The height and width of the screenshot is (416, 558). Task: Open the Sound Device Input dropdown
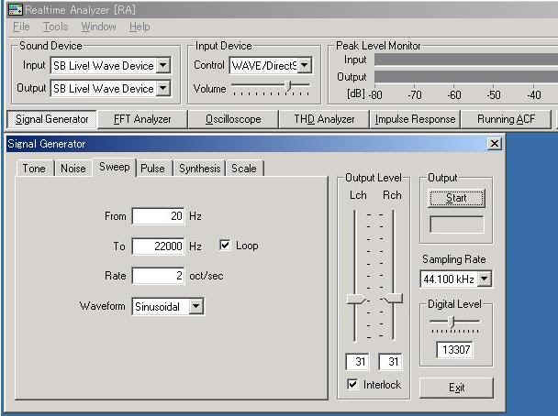click(x=163, y=65)
